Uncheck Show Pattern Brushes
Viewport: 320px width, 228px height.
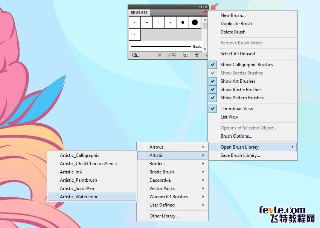click(213, 98)
